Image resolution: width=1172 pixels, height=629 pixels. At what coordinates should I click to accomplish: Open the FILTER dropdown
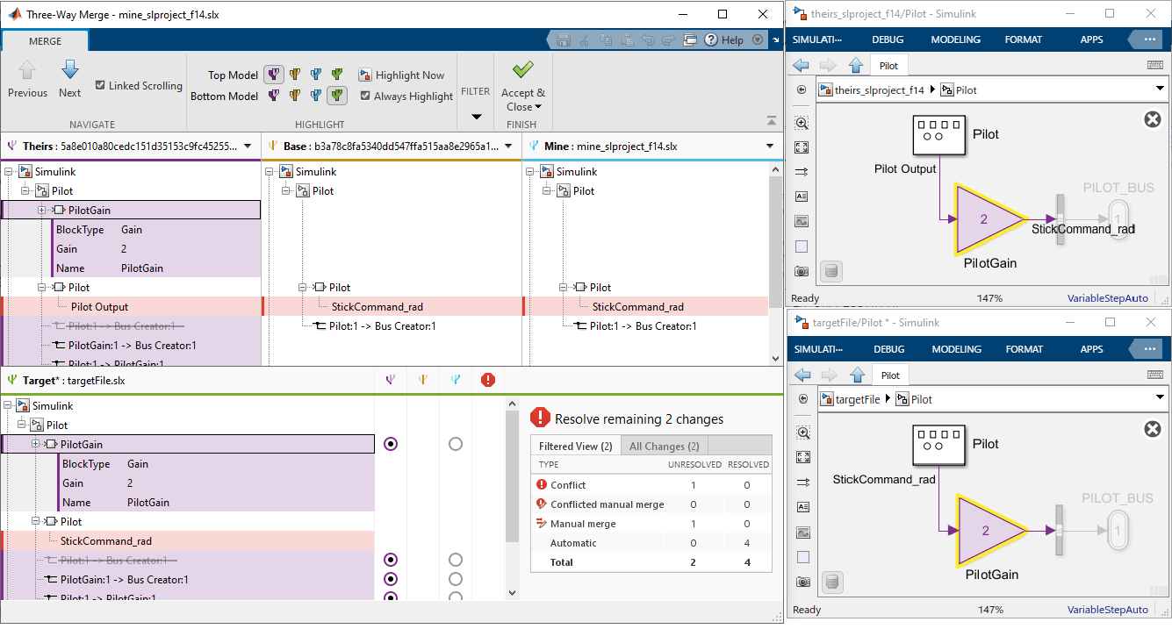(x=476, y=116)
